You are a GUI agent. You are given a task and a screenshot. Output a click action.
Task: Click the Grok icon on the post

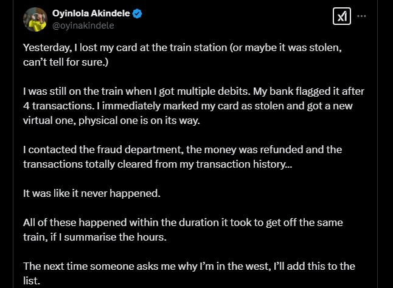341,16
